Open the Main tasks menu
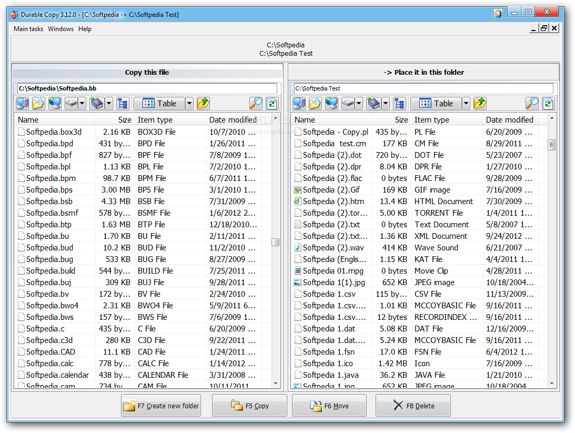This screenshot has width=575, height=433. tap(28, 29)
